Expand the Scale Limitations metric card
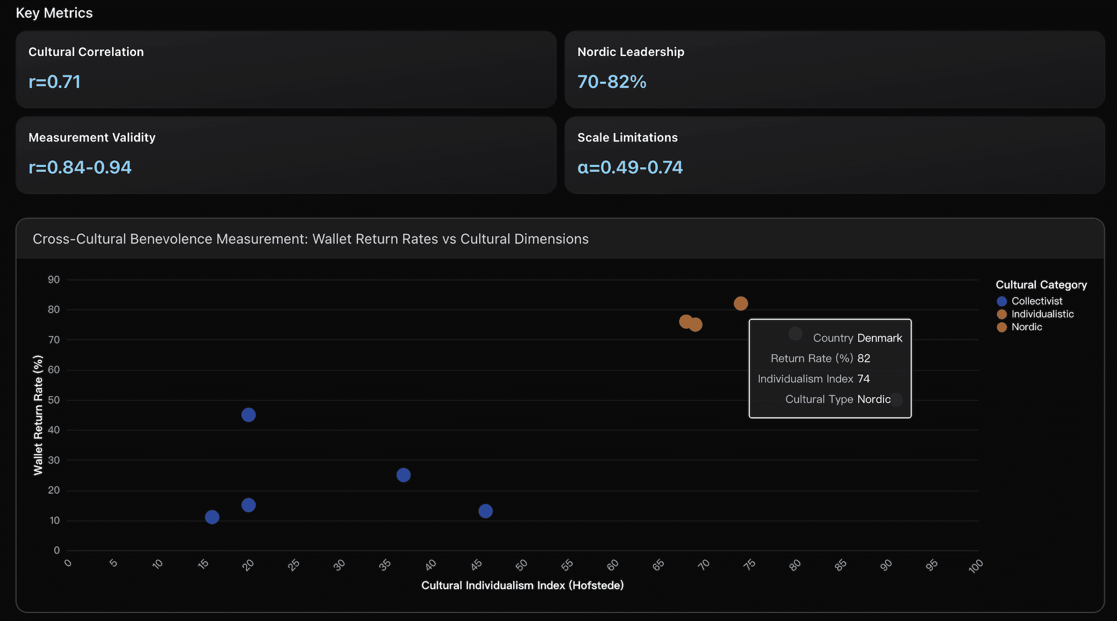The image size is (1117, 621). (834, 155)
